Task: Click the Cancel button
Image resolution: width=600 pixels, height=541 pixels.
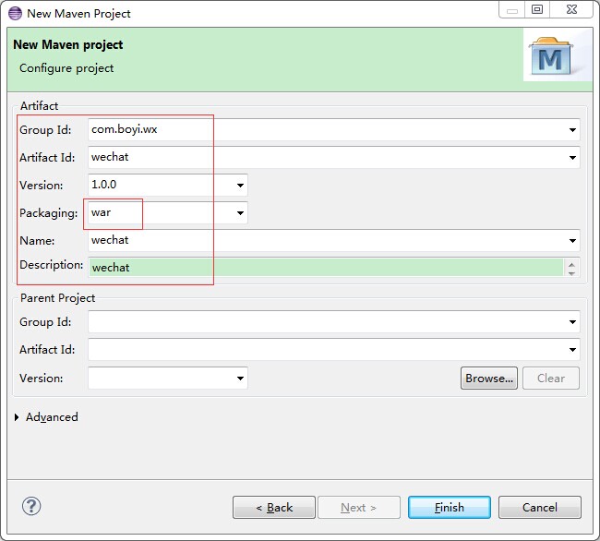Action: click(540, 508)
